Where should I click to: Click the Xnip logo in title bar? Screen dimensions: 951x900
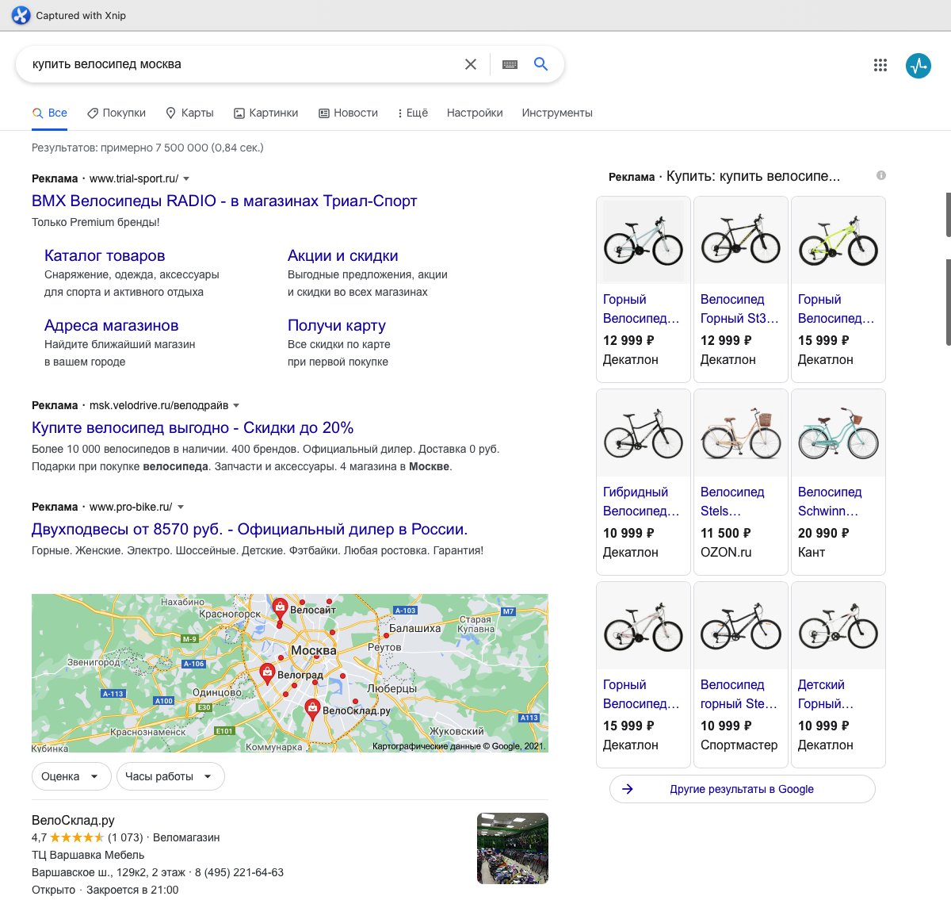click(21, 15)
